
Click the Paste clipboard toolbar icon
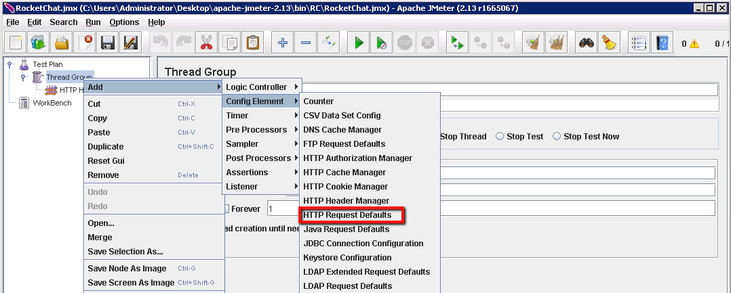252,43
